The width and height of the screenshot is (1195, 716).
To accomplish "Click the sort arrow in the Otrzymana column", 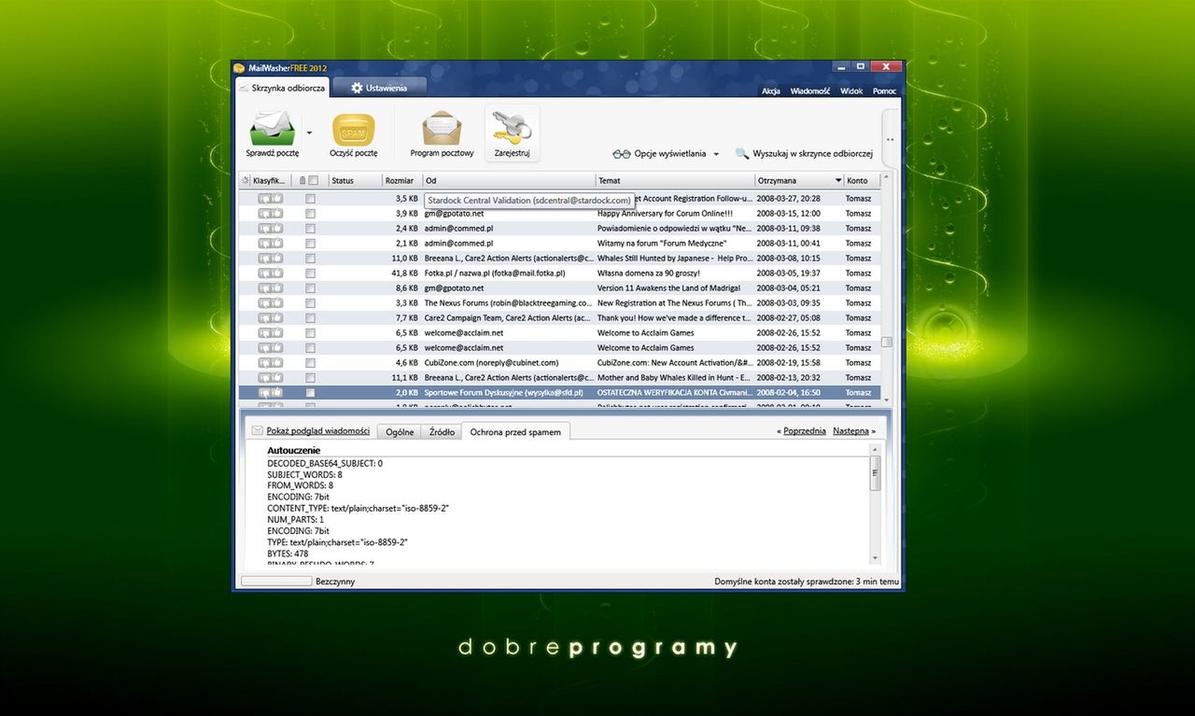I will tap(837, 180).
